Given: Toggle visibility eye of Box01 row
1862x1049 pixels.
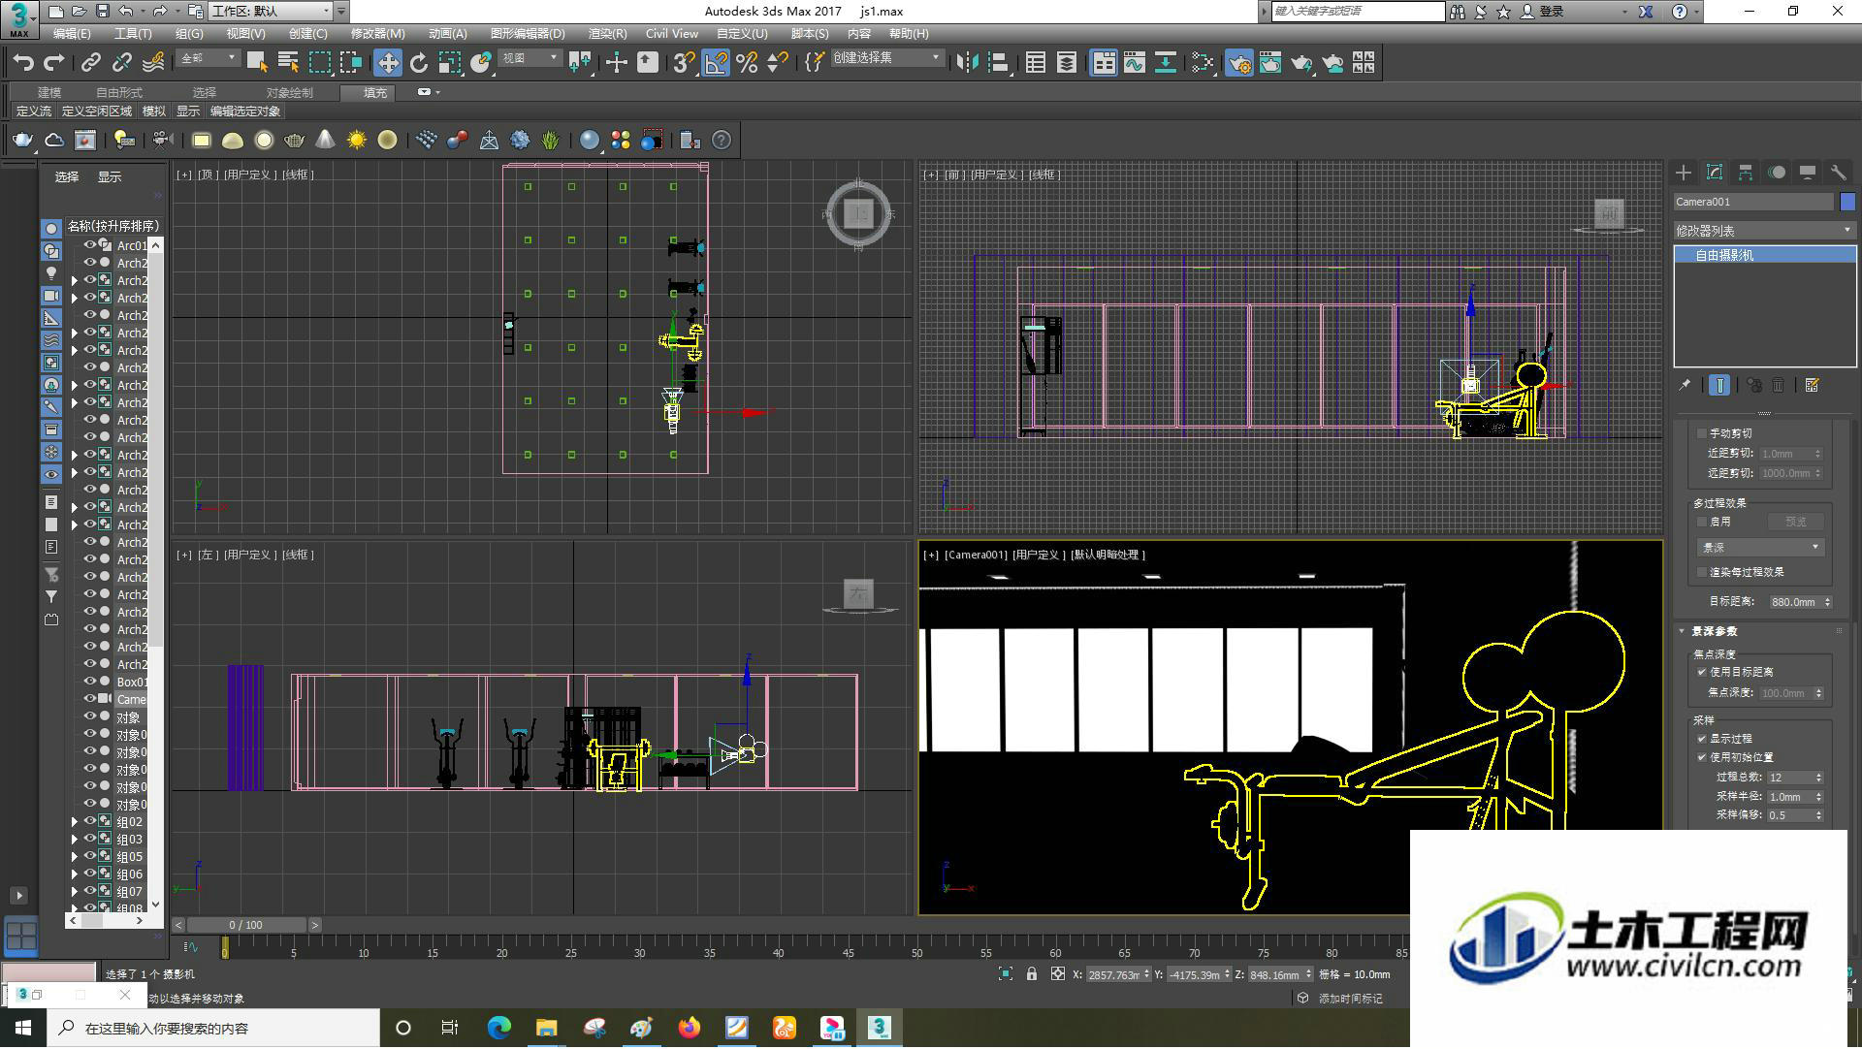Looking at the screenshot, I should click(x=90, y=682).
